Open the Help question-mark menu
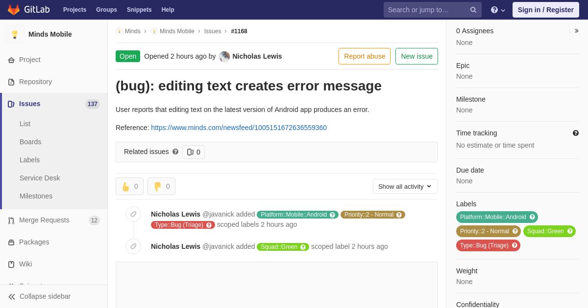Viewport: 588px width, 308px height. [498, 10]
